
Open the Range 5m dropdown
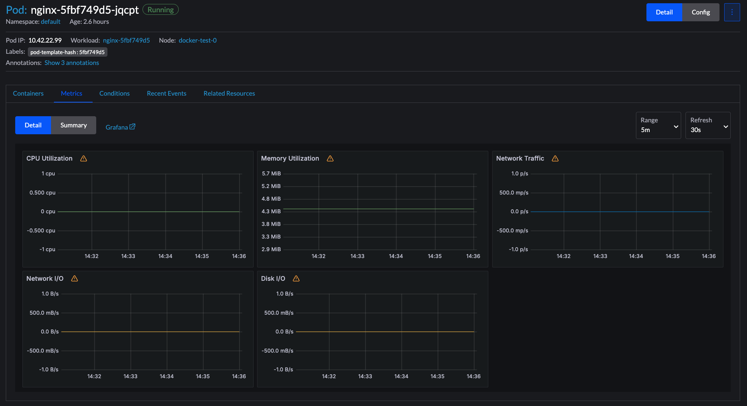(658, 126)
